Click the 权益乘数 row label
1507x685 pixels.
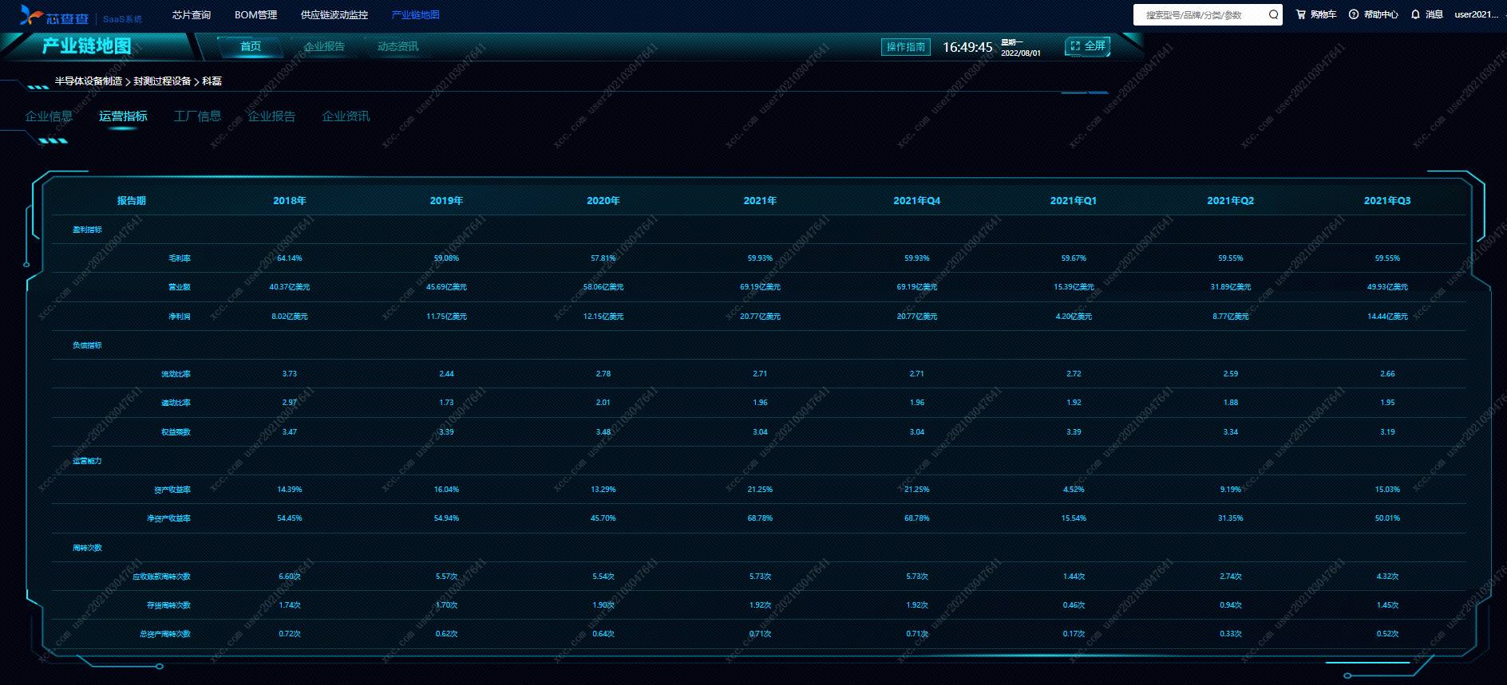[x=176, y=432]
